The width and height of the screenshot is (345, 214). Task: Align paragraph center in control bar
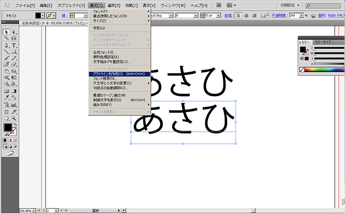(245, 16)
